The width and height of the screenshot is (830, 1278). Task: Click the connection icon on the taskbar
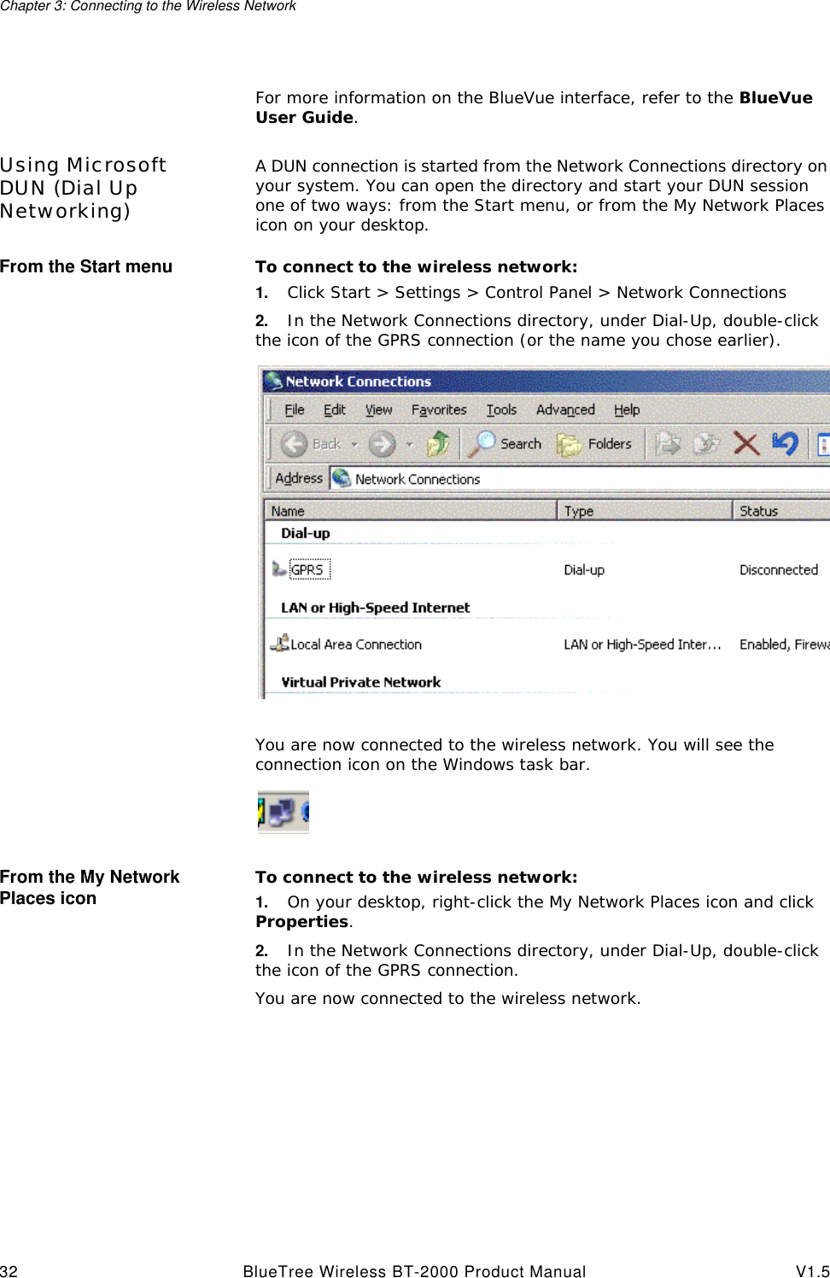282,811
